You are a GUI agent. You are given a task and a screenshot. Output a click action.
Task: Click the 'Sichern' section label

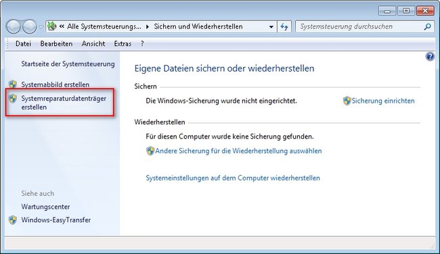point(146,86)
